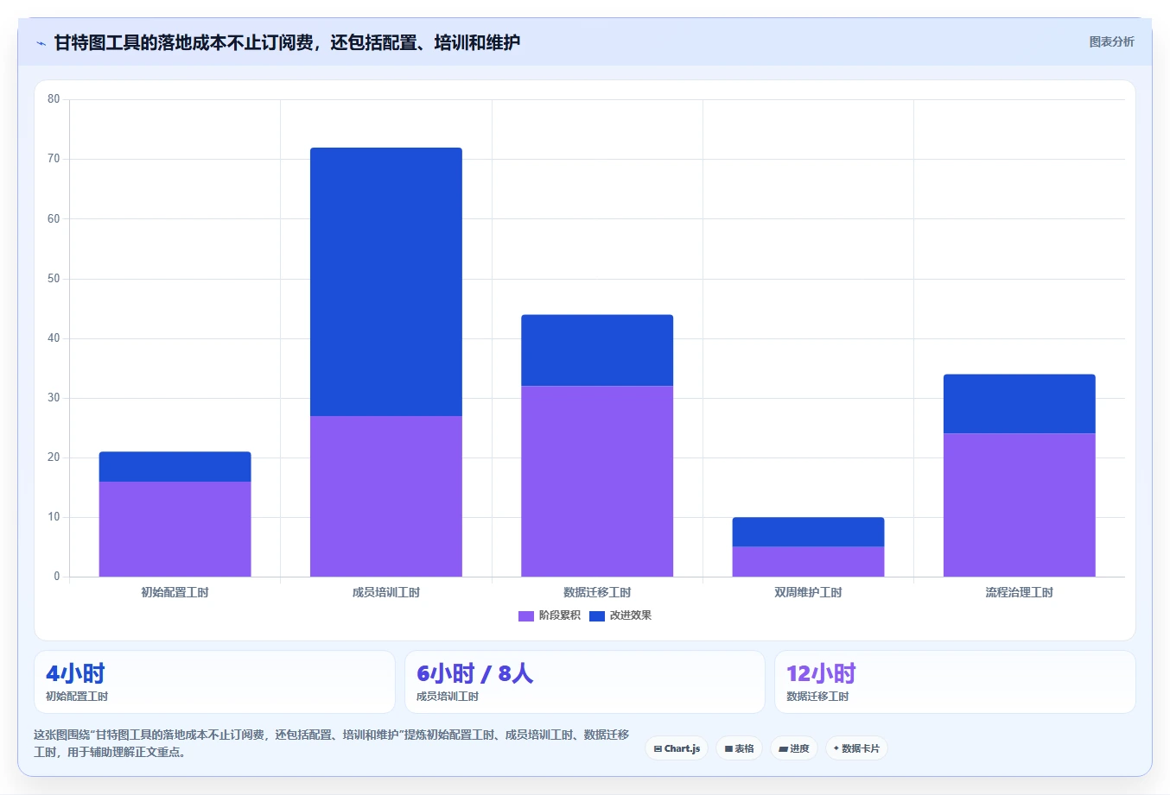Select the 6小时 / 8人 成员培训工时 card
This screenshot has width=1170, height=795.
[x=585, y=682]
